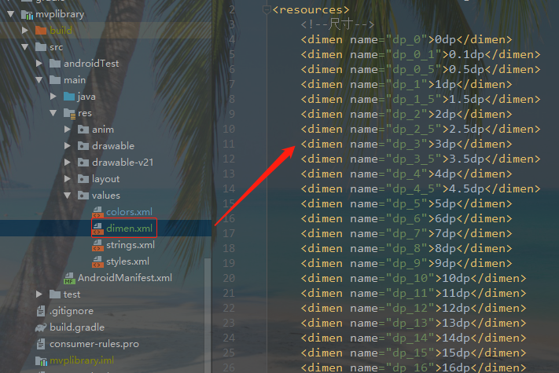Select colors.xml in the project tree
Viewport: 559px width, 373px height.
[x=129, y=212]
